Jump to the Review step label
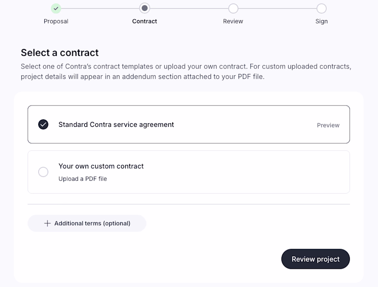The height and width of the screenshot is (287, 378). pyautogui.click(x=233, y=21)
